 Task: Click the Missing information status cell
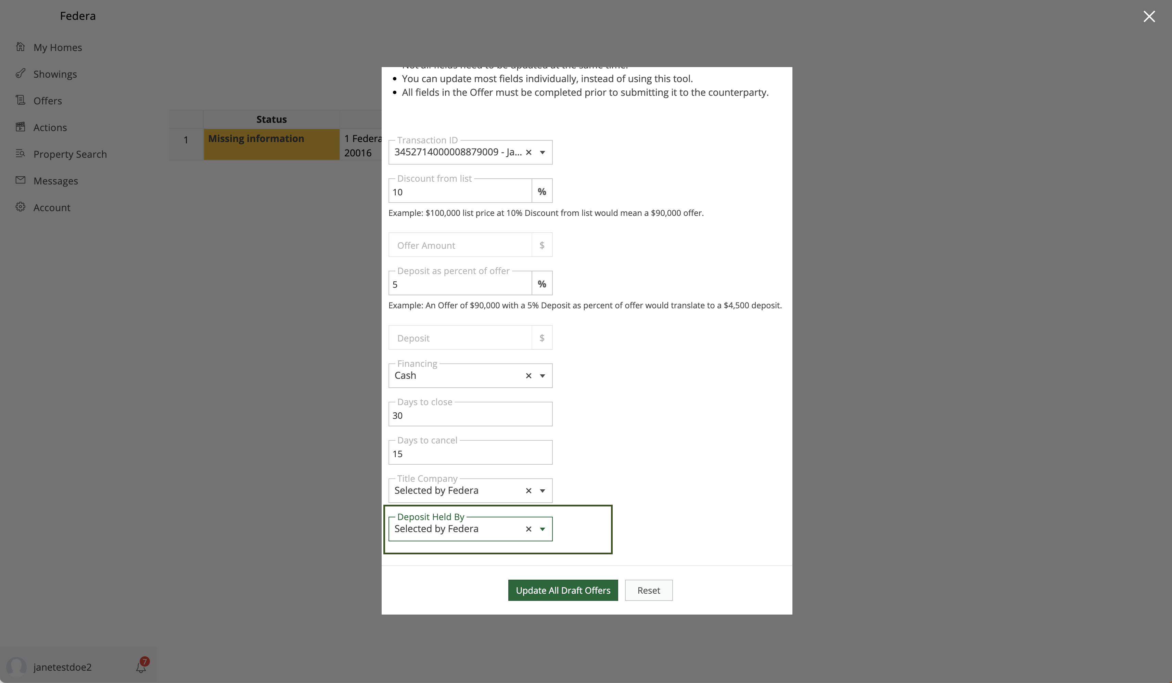point(271,144)
